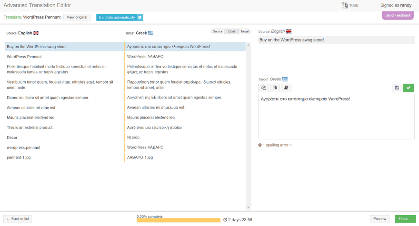Click gear icon on Translate automatically
Screen dimensions: 419x226
[140, 18]
